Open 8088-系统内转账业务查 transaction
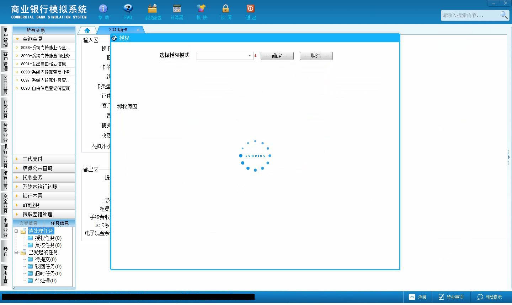 tap(44, 48)
